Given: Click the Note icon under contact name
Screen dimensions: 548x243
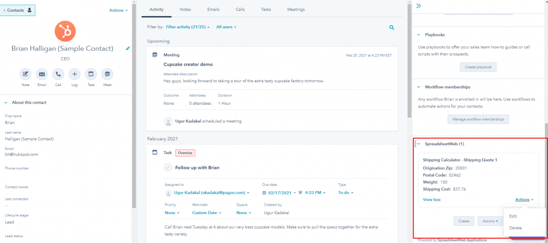Looking at the screenshot, I should [x=25, y=74].
